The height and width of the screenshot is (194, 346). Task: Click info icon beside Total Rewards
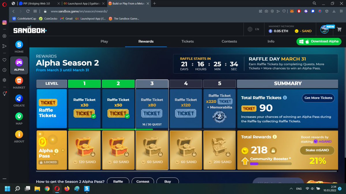pyautogui.click(x=275, y=137)
